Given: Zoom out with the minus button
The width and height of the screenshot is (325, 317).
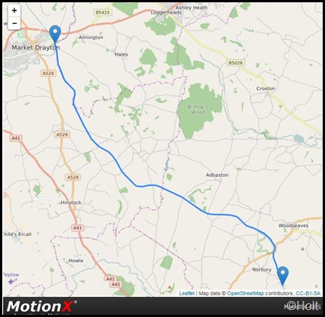Looking at the screenshot, I should (x=14, y=24).
